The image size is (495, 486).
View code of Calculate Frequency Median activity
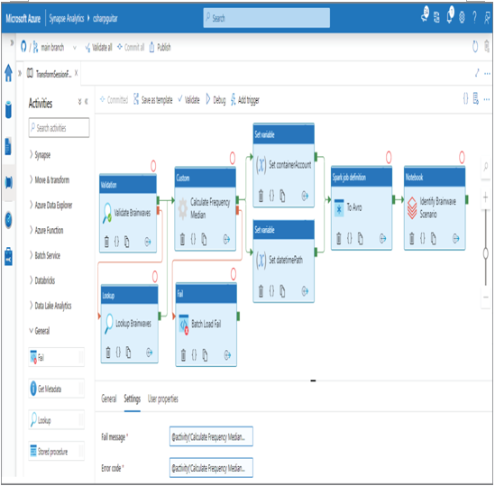pyautogui.click(x=194, y=239)
